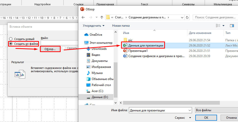Click the horizontal scrollbar left arrow
Viewport: 238px width, 122px height.
coord(121,103)
